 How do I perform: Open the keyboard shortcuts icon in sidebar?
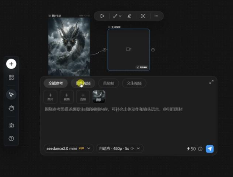tap(11, 125)
